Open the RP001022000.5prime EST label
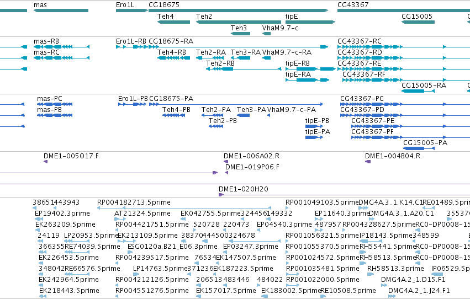This screenshot has height=299, width=470. coord(323,280)
